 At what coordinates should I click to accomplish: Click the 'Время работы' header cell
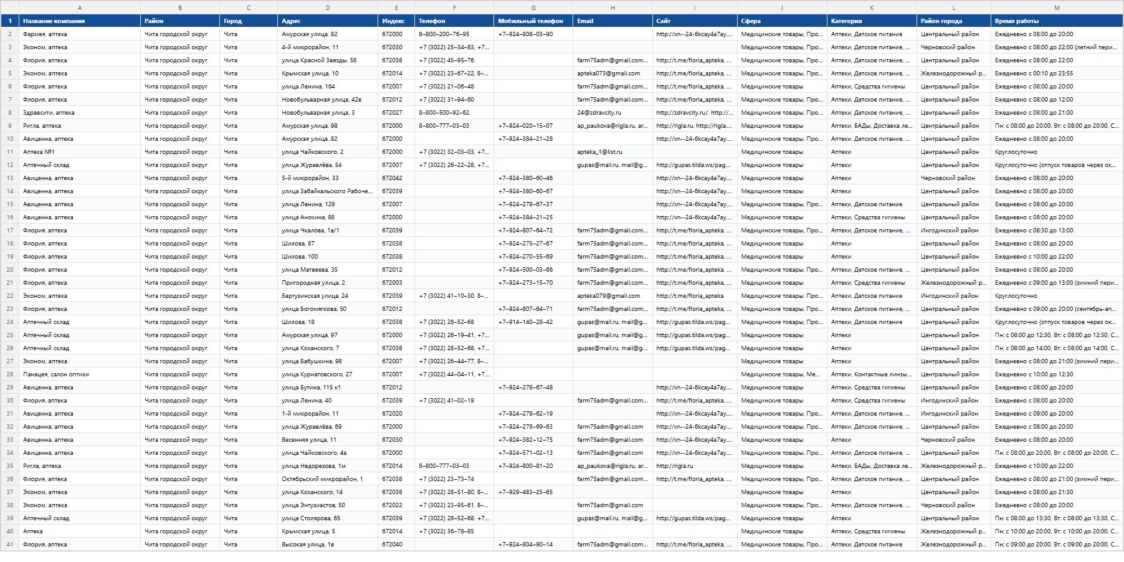(x=1057, y=21)
